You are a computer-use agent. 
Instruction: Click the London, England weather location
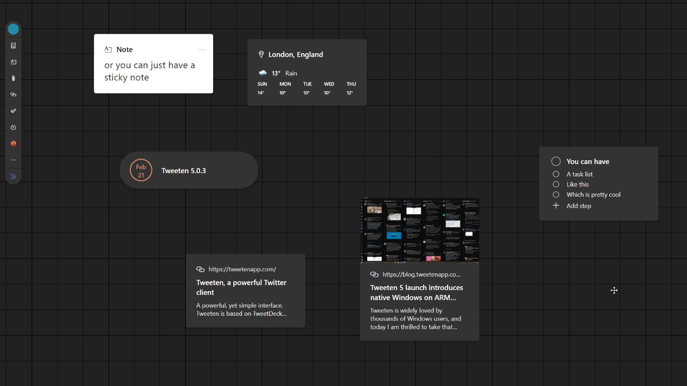pyautogui.click(x=295, y=55)
